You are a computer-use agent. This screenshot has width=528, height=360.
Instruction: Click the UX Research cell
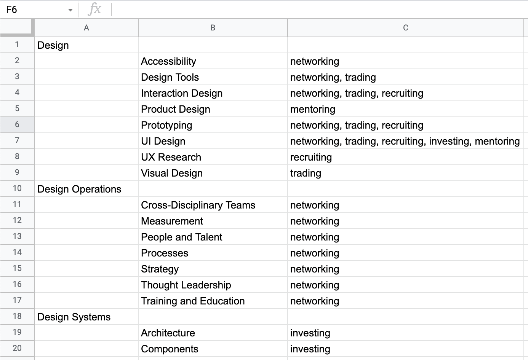coord(213,157)
